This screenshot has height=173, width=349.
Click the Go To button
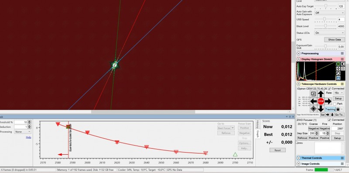[x=339, y=115]
